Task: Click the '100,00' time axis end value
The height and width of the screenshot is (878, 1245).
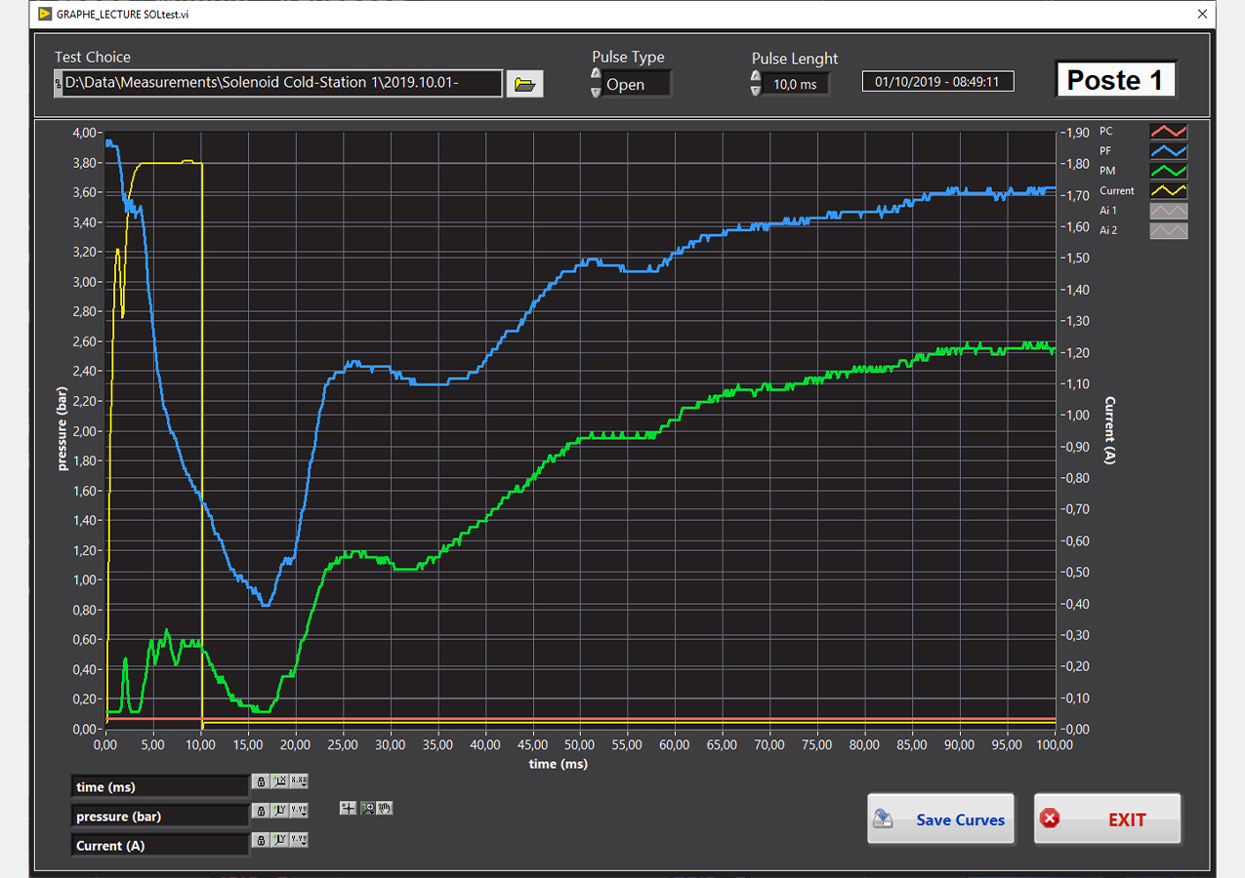Action: [x=1054, y=745]
